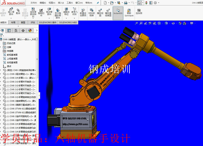The image size is (203, 146).
Task: Switch to the PropertyManager panel tab
Action: click(9, 30)
